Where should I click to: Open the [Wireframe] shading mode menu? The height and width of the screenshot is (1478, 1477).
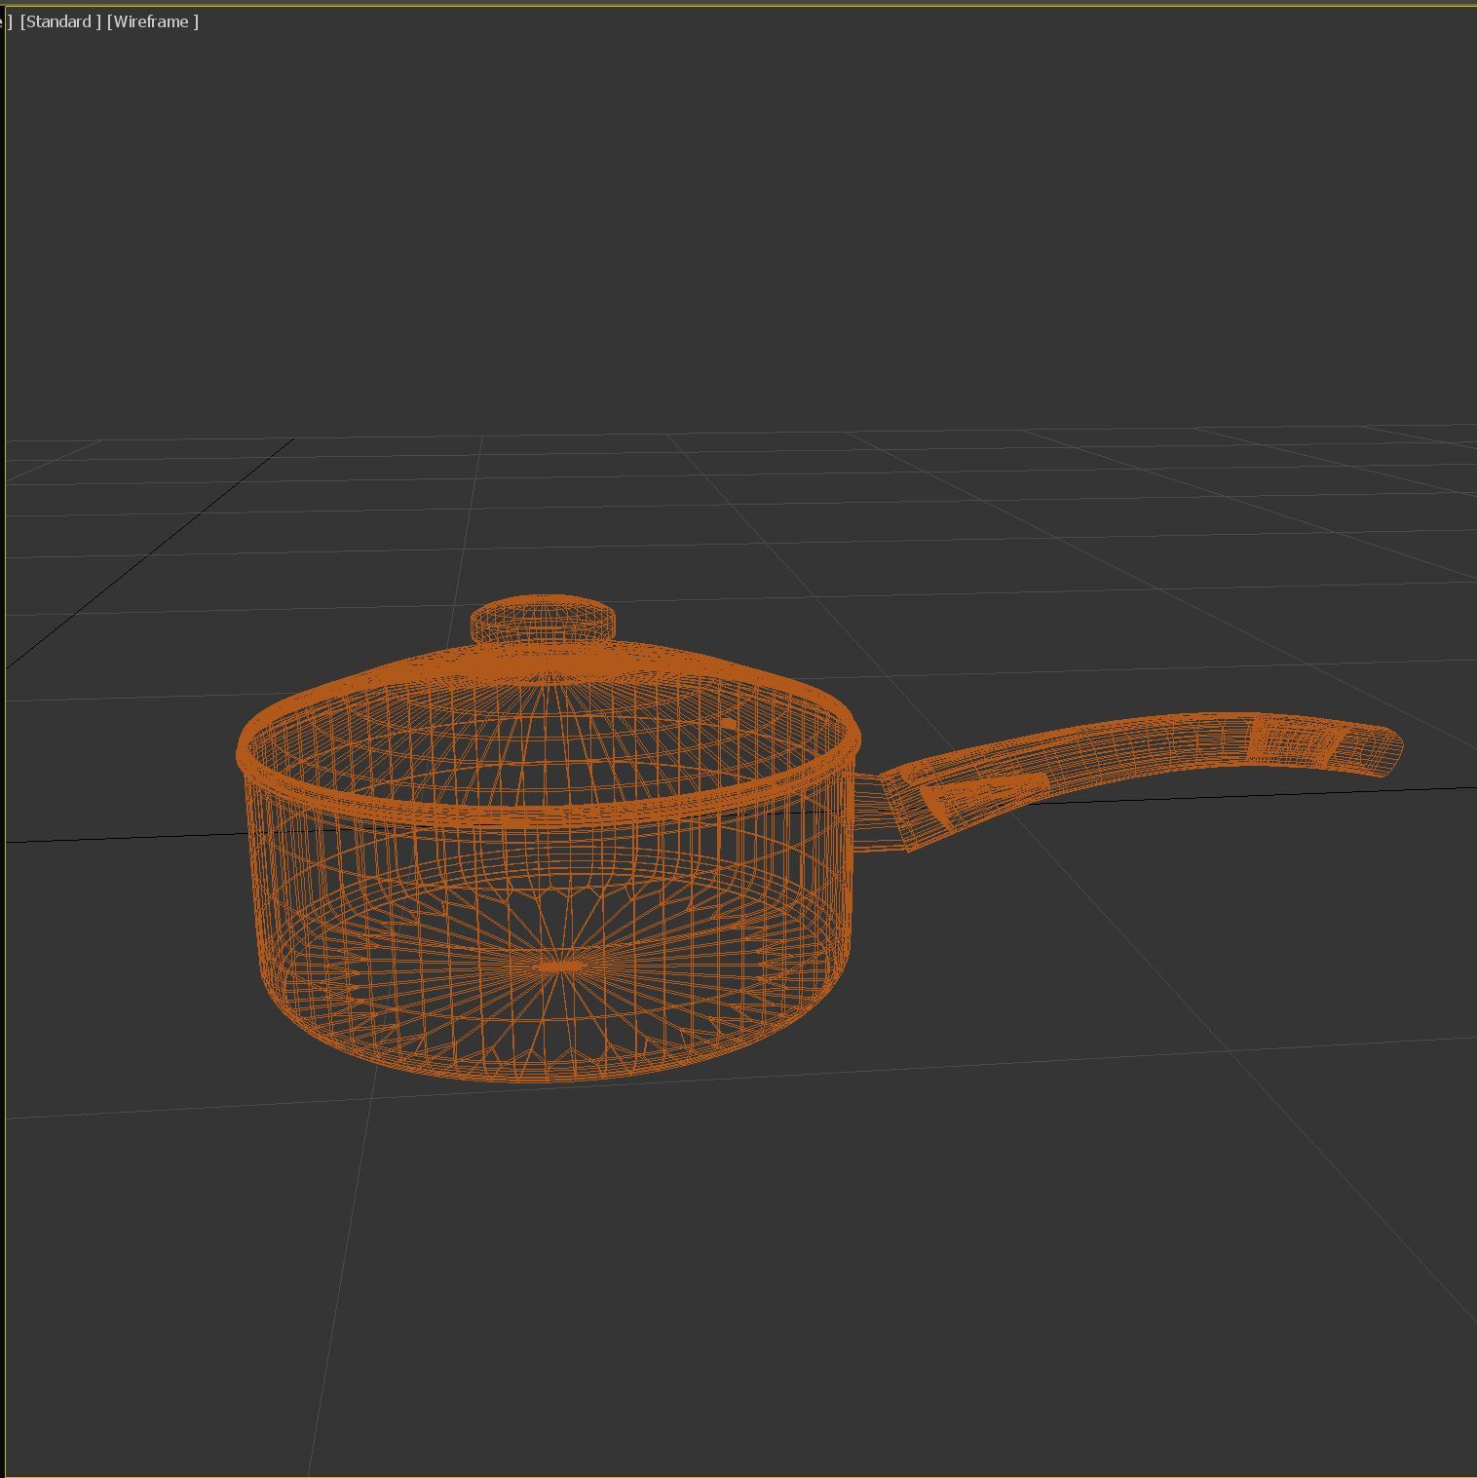[x=153, y=21]
